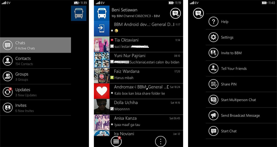Screen dimensions: 277x147
Task: Tap Anisa Kanza's profile photo
Action: (101, 123)
